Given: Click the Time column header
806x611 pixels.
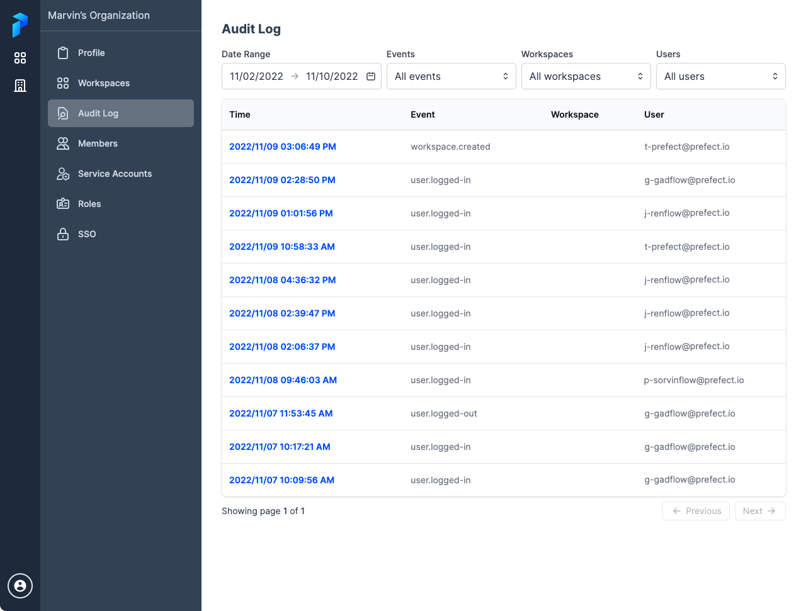Looking at the screenshot, I should [x=240, y=115].
